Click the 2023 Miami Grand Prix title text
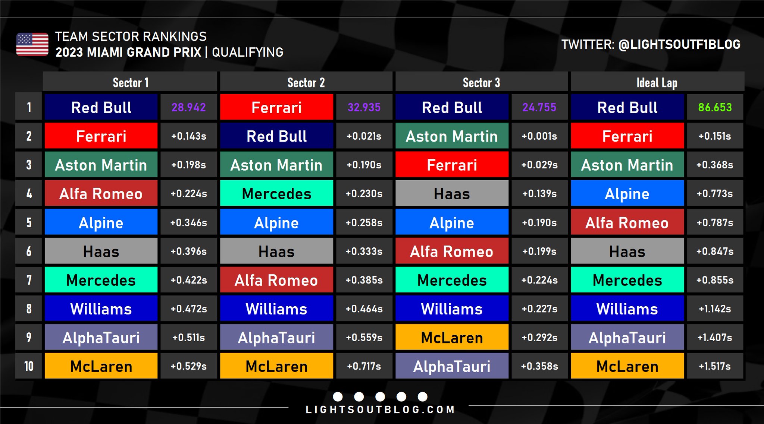Screen dimensions: 764x424 (128, 52)
